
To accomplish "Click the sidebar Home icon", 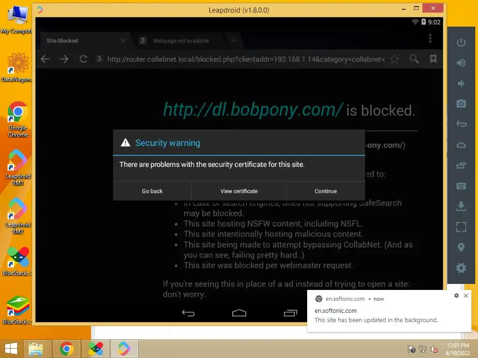I will [461, 145].
